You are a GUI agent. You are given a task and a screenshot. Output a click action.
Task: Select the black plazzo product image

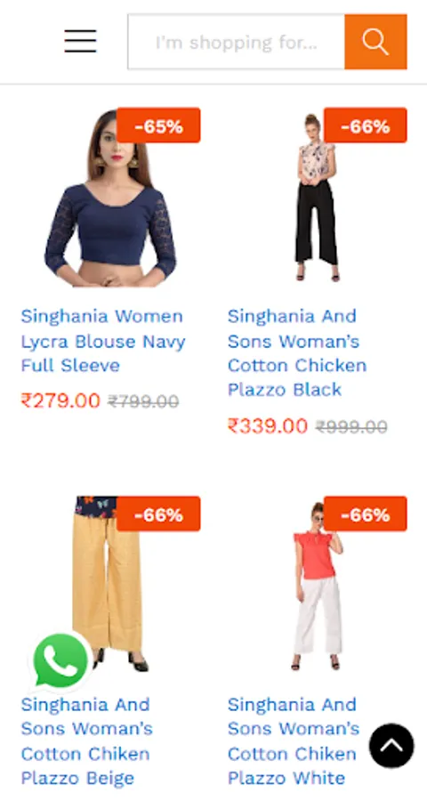317,198
